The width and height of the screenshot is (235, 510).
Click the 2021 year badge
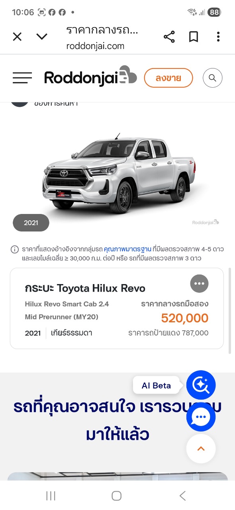pos(31,223)
